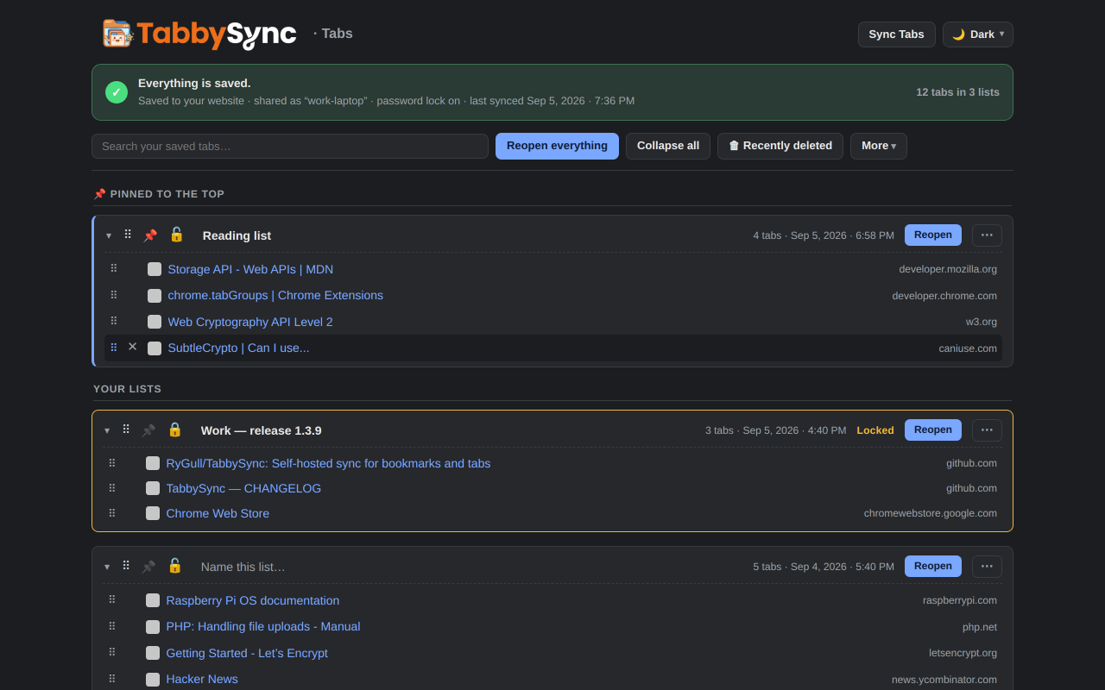This screenshot has width=1105, height=690.
Task: Open Recently deleted
Action: (780, 146)
